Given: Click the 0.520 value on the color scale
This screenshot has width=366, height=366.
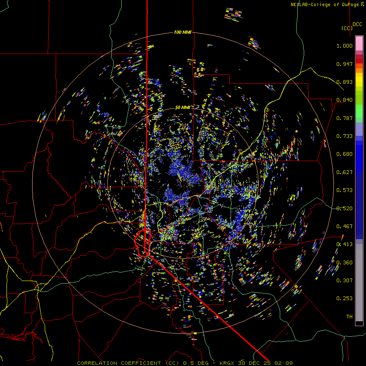Looking at the screenshot, I should [344, 209].
